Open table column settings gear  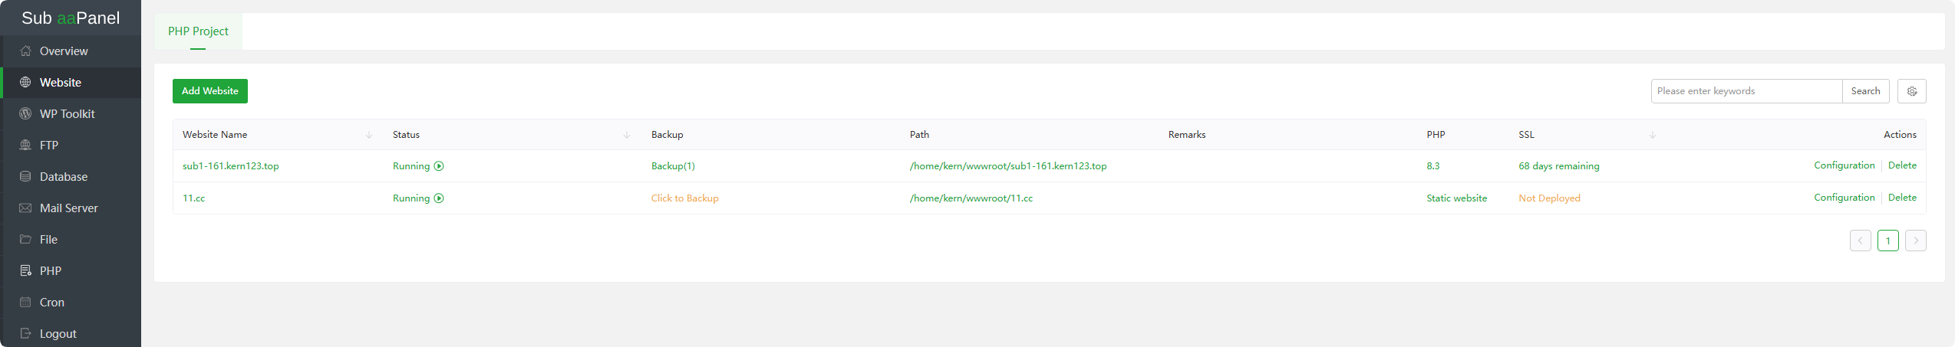pyautogui.click(x=1912, y=91)
